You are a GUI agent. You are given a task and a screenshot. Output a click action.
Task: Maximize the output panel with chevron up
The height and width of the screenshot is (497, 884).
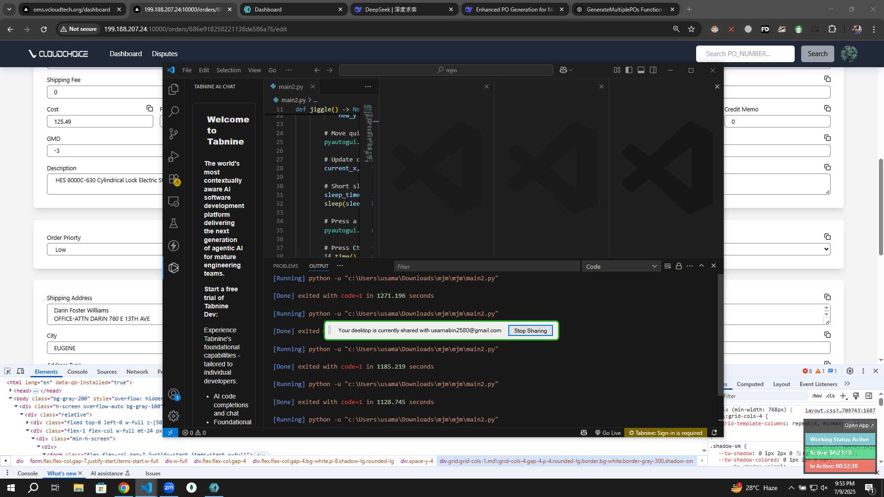pos(701,266)
